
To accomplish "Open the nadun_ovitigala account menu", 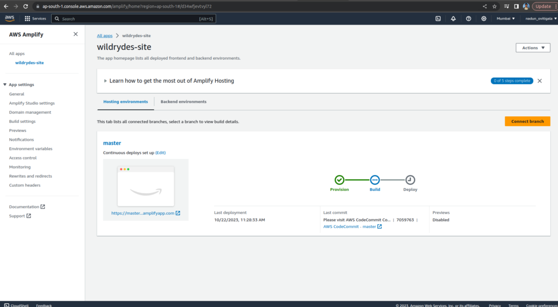I will click(541, 18).
